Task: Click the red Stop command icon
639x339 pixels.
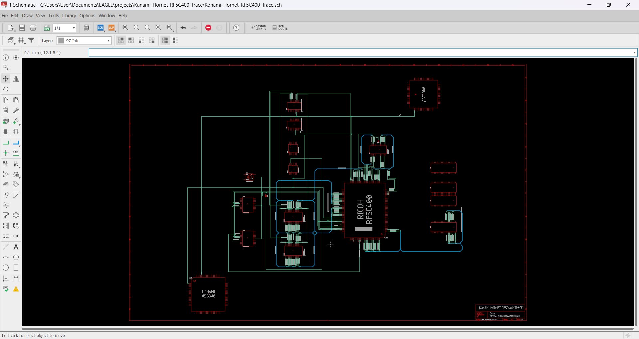Action: [x=208, y=28]
